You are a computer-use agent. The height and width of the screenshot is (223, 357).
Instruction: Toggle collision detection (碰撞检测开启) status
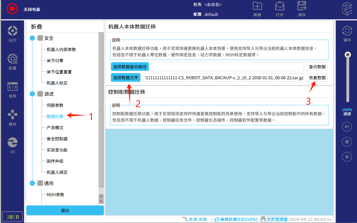[236, 219]
